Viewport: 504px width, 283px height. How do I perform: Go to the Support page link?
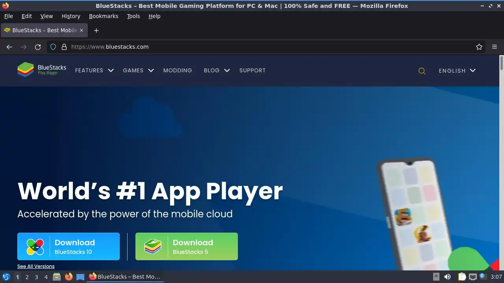pos(252,70)
